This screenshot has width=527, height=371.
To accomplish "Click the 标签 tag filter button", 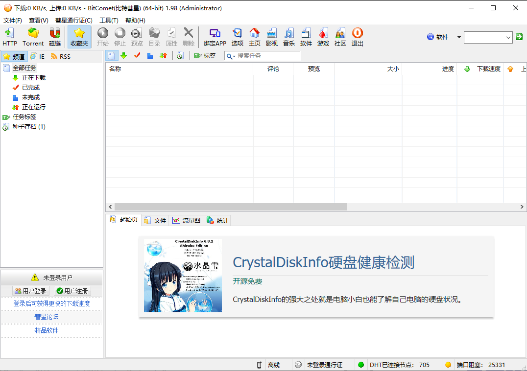I will (205, 56).
